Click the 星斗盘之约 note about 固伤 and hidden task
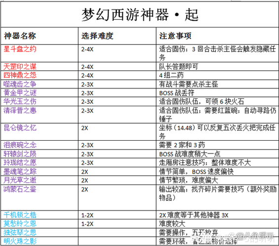The image size is (279, 246). (x=217, y=53)
